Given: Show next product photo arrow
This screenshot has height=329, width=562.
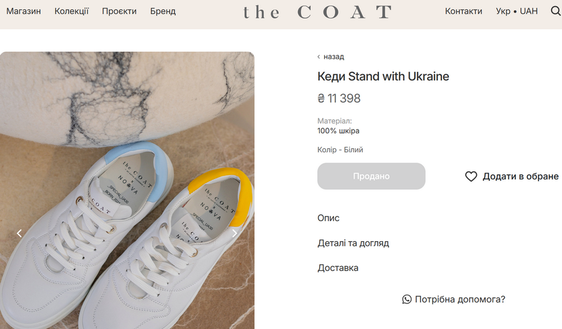Looking at the screenshot, I should coord(235,233).
